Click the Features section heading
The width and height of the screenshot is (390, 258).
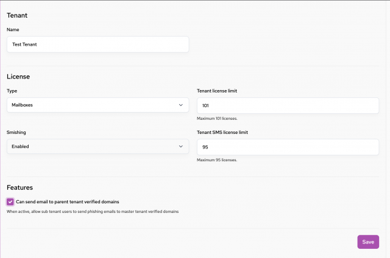19,187
